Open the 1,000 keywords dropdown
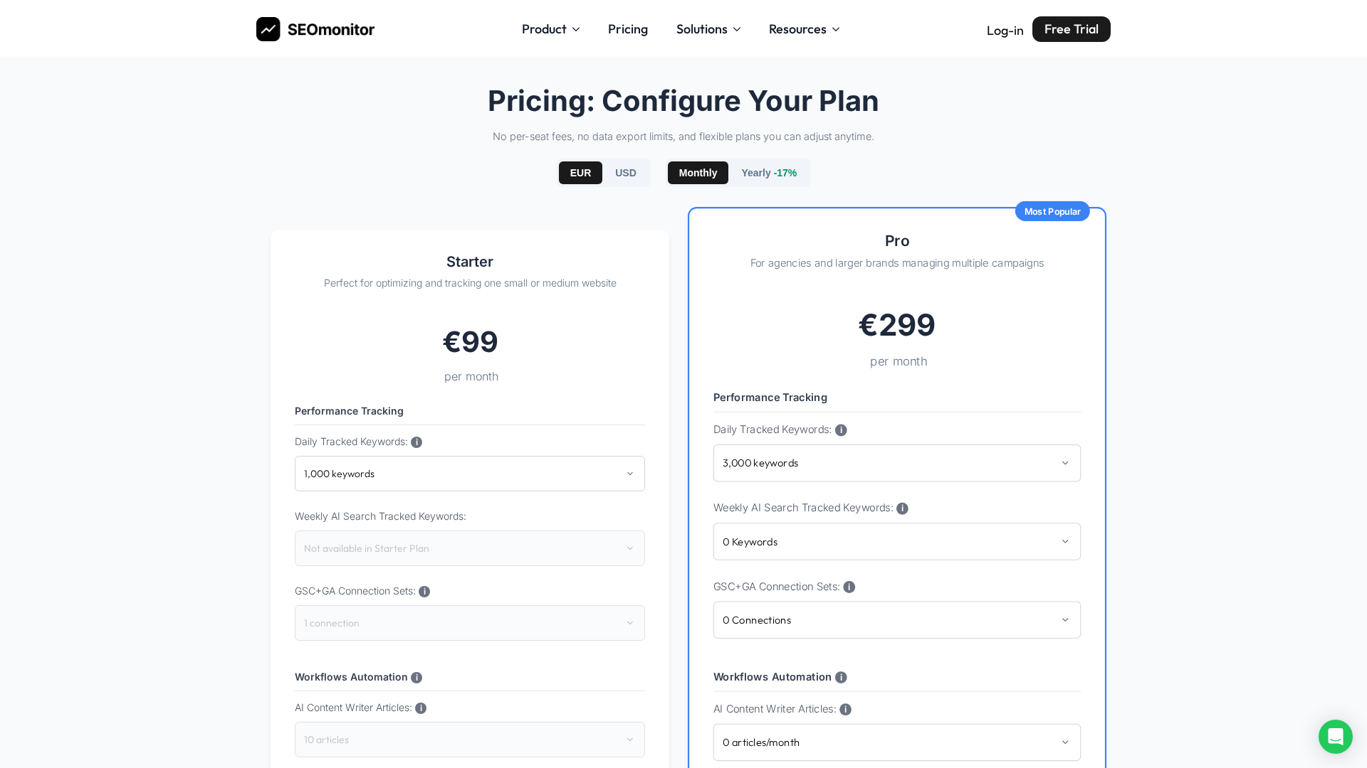 (469, 474)
